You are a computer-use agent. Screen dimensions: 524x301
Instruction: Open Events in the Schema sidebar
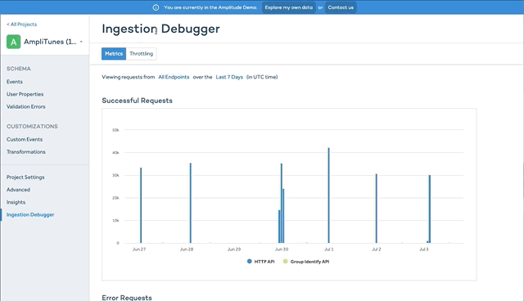pos(15,82)
